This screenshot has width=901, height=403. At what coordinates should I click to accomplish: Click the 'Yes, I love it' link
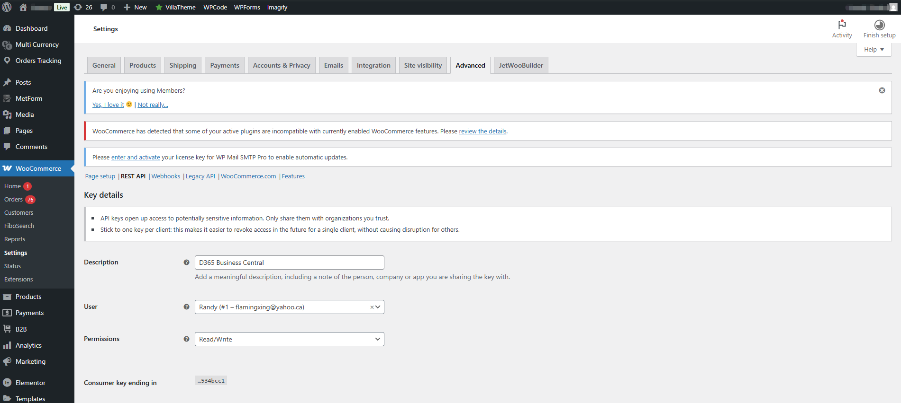click(108, 105)
